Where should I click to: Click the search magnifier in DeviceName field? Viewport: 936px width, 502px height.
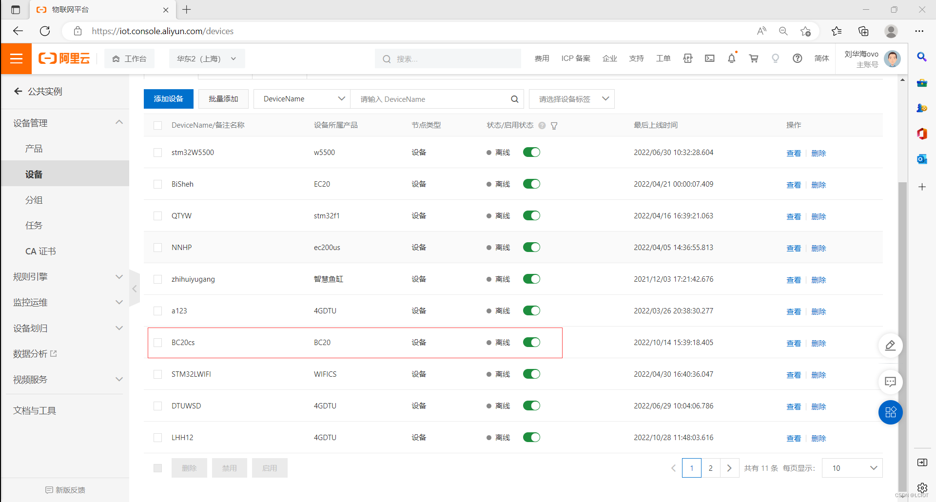point(514,99)
